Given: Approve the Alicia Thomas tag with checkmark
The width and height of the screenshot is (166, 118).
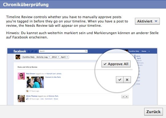Looking at the screenshot, I should point(123,96).
